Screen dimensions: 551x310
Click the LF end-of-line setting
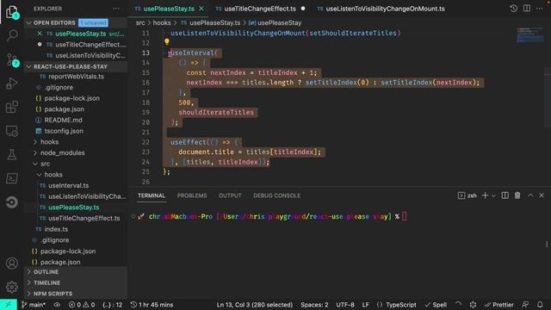(x=365, y=304)
